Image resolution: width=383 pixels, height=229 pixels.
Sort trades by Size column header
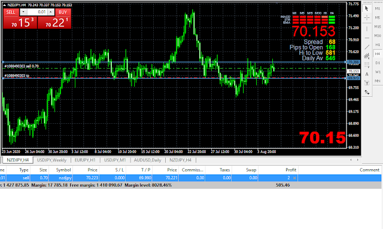click(x=39, y=170)
